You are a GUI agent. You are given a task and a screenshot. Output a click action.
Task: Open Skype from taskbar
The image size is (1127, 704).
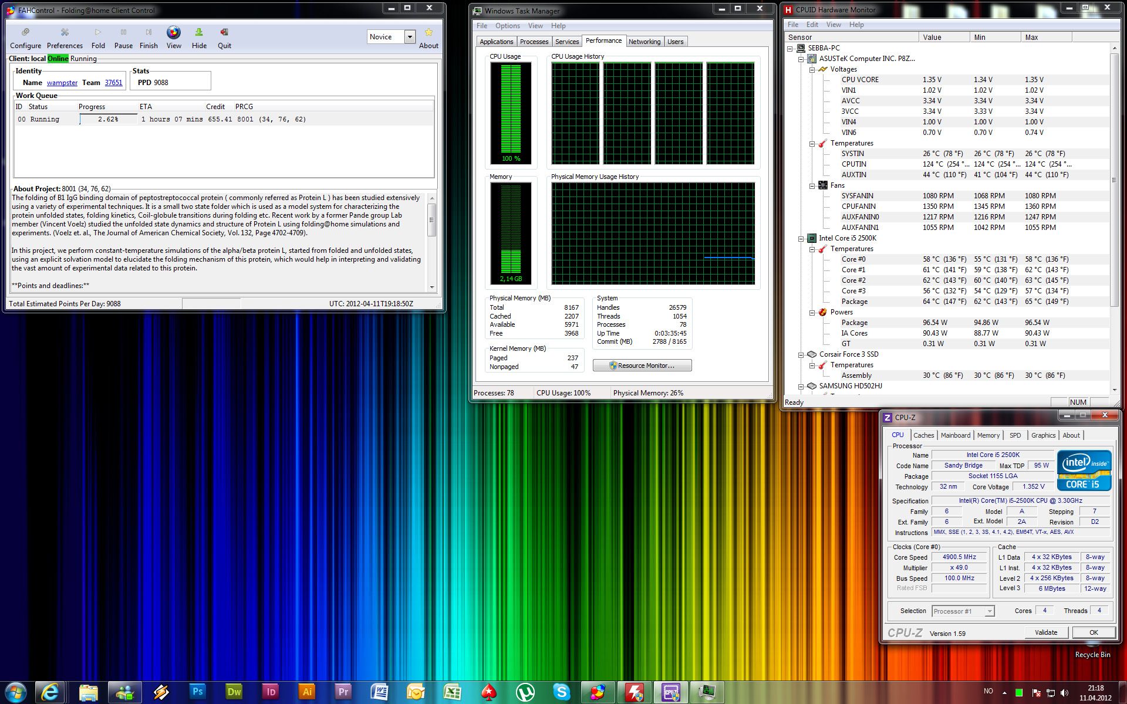[x=561, y=692]
